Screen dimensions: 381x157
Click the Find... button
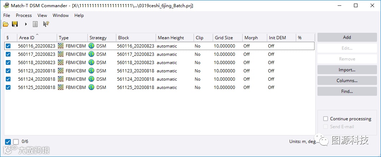[347, 91]
